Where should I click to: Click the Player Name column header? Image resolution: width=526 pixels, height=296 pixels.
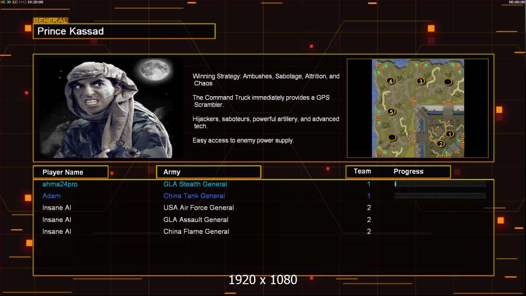tap(71, 172)
